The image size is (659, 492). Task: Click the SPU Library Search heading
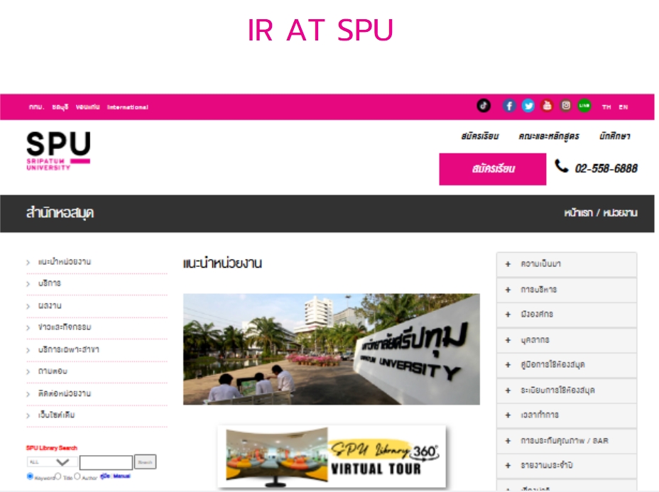52,448
